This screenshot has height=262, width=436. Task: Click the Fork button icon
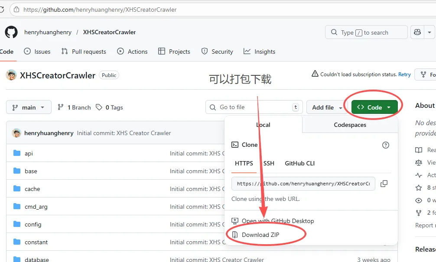(x=423, y=74)
